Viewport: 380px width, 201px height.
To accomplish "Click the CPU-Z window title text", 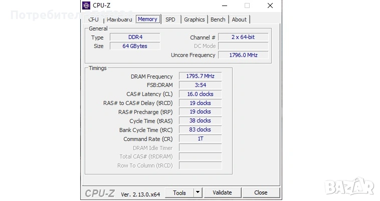I will coord(102,5).
